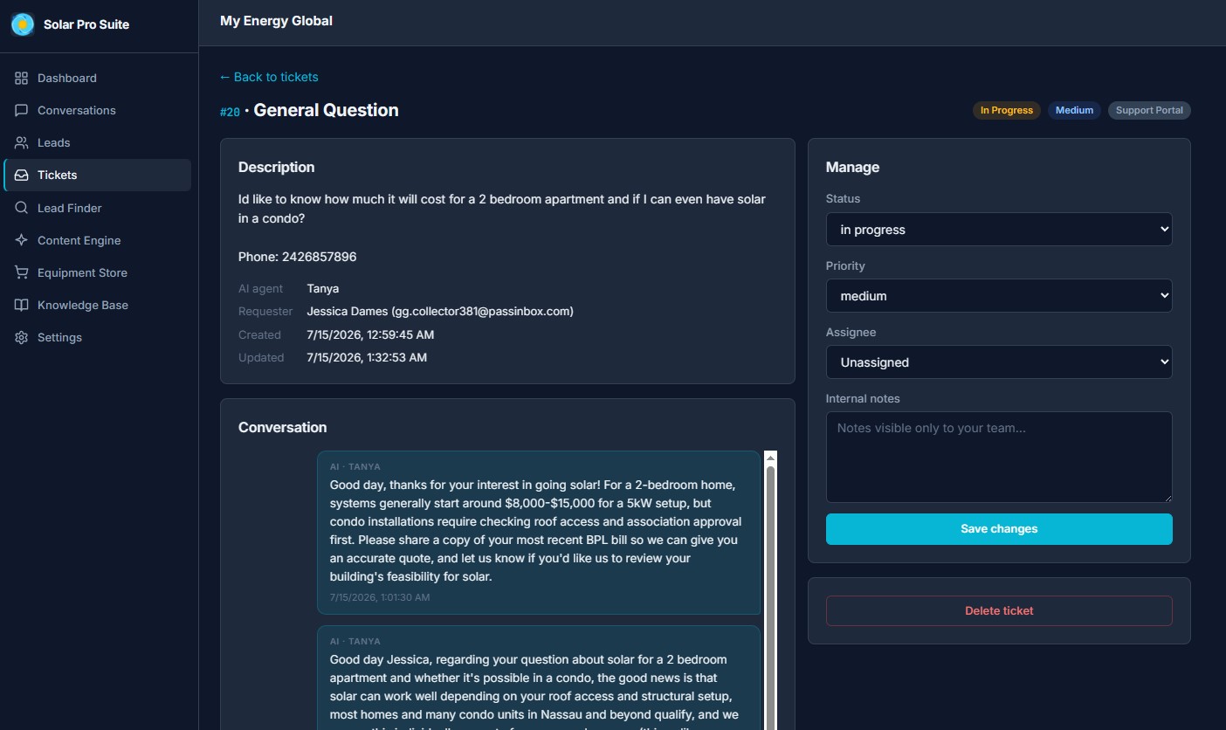Click the Content Engine sparkle icon
The image size is (1226, 730).
pos(22,240)
